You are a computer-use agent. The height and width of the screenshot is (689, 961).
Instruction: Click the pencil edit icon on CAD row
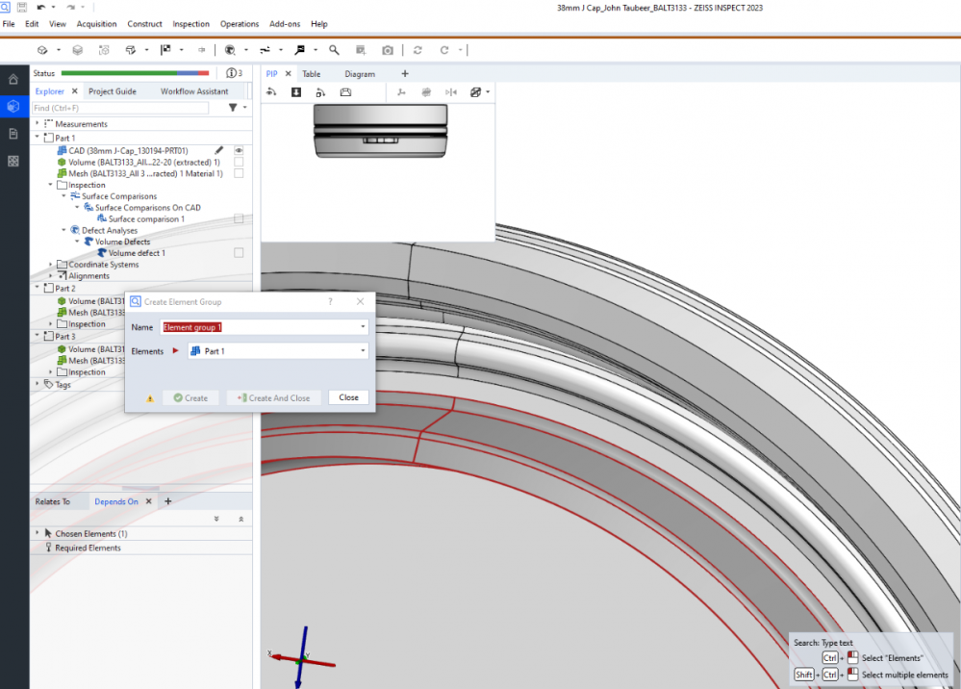tap(219, 151)
